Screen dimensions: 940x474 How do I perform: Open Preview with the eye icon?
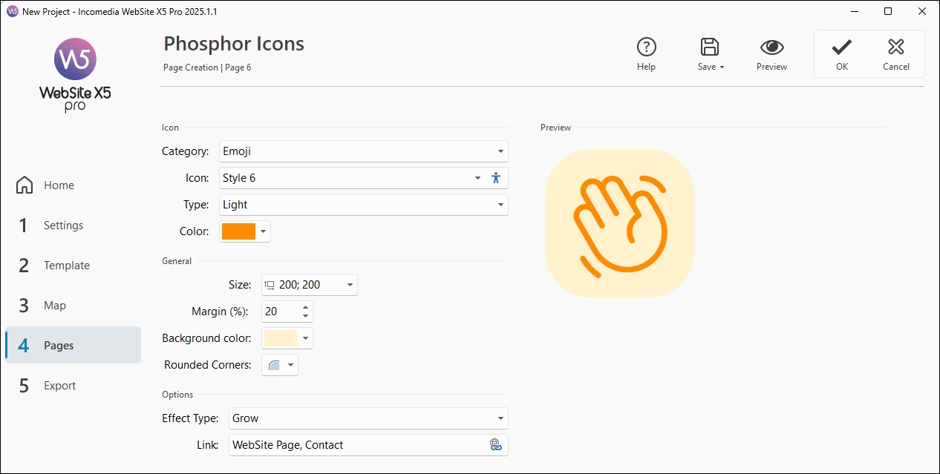[772, 47]
